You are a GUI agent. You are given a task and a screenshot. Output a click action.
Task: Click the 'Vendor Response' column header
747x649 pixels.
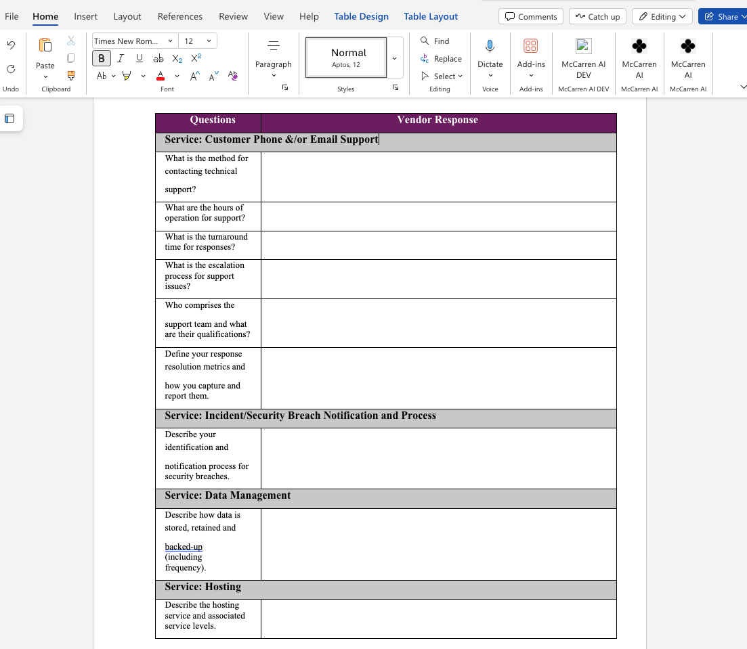click(437, 120)
